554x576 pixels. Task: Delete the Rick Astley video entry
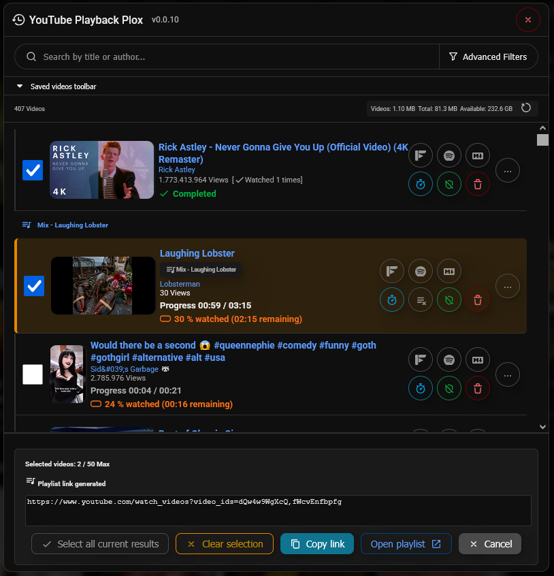coord(478,184)
